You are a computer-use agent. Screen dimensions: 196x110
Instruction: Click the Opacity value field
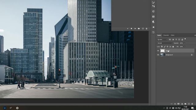(x=181, y=43)
